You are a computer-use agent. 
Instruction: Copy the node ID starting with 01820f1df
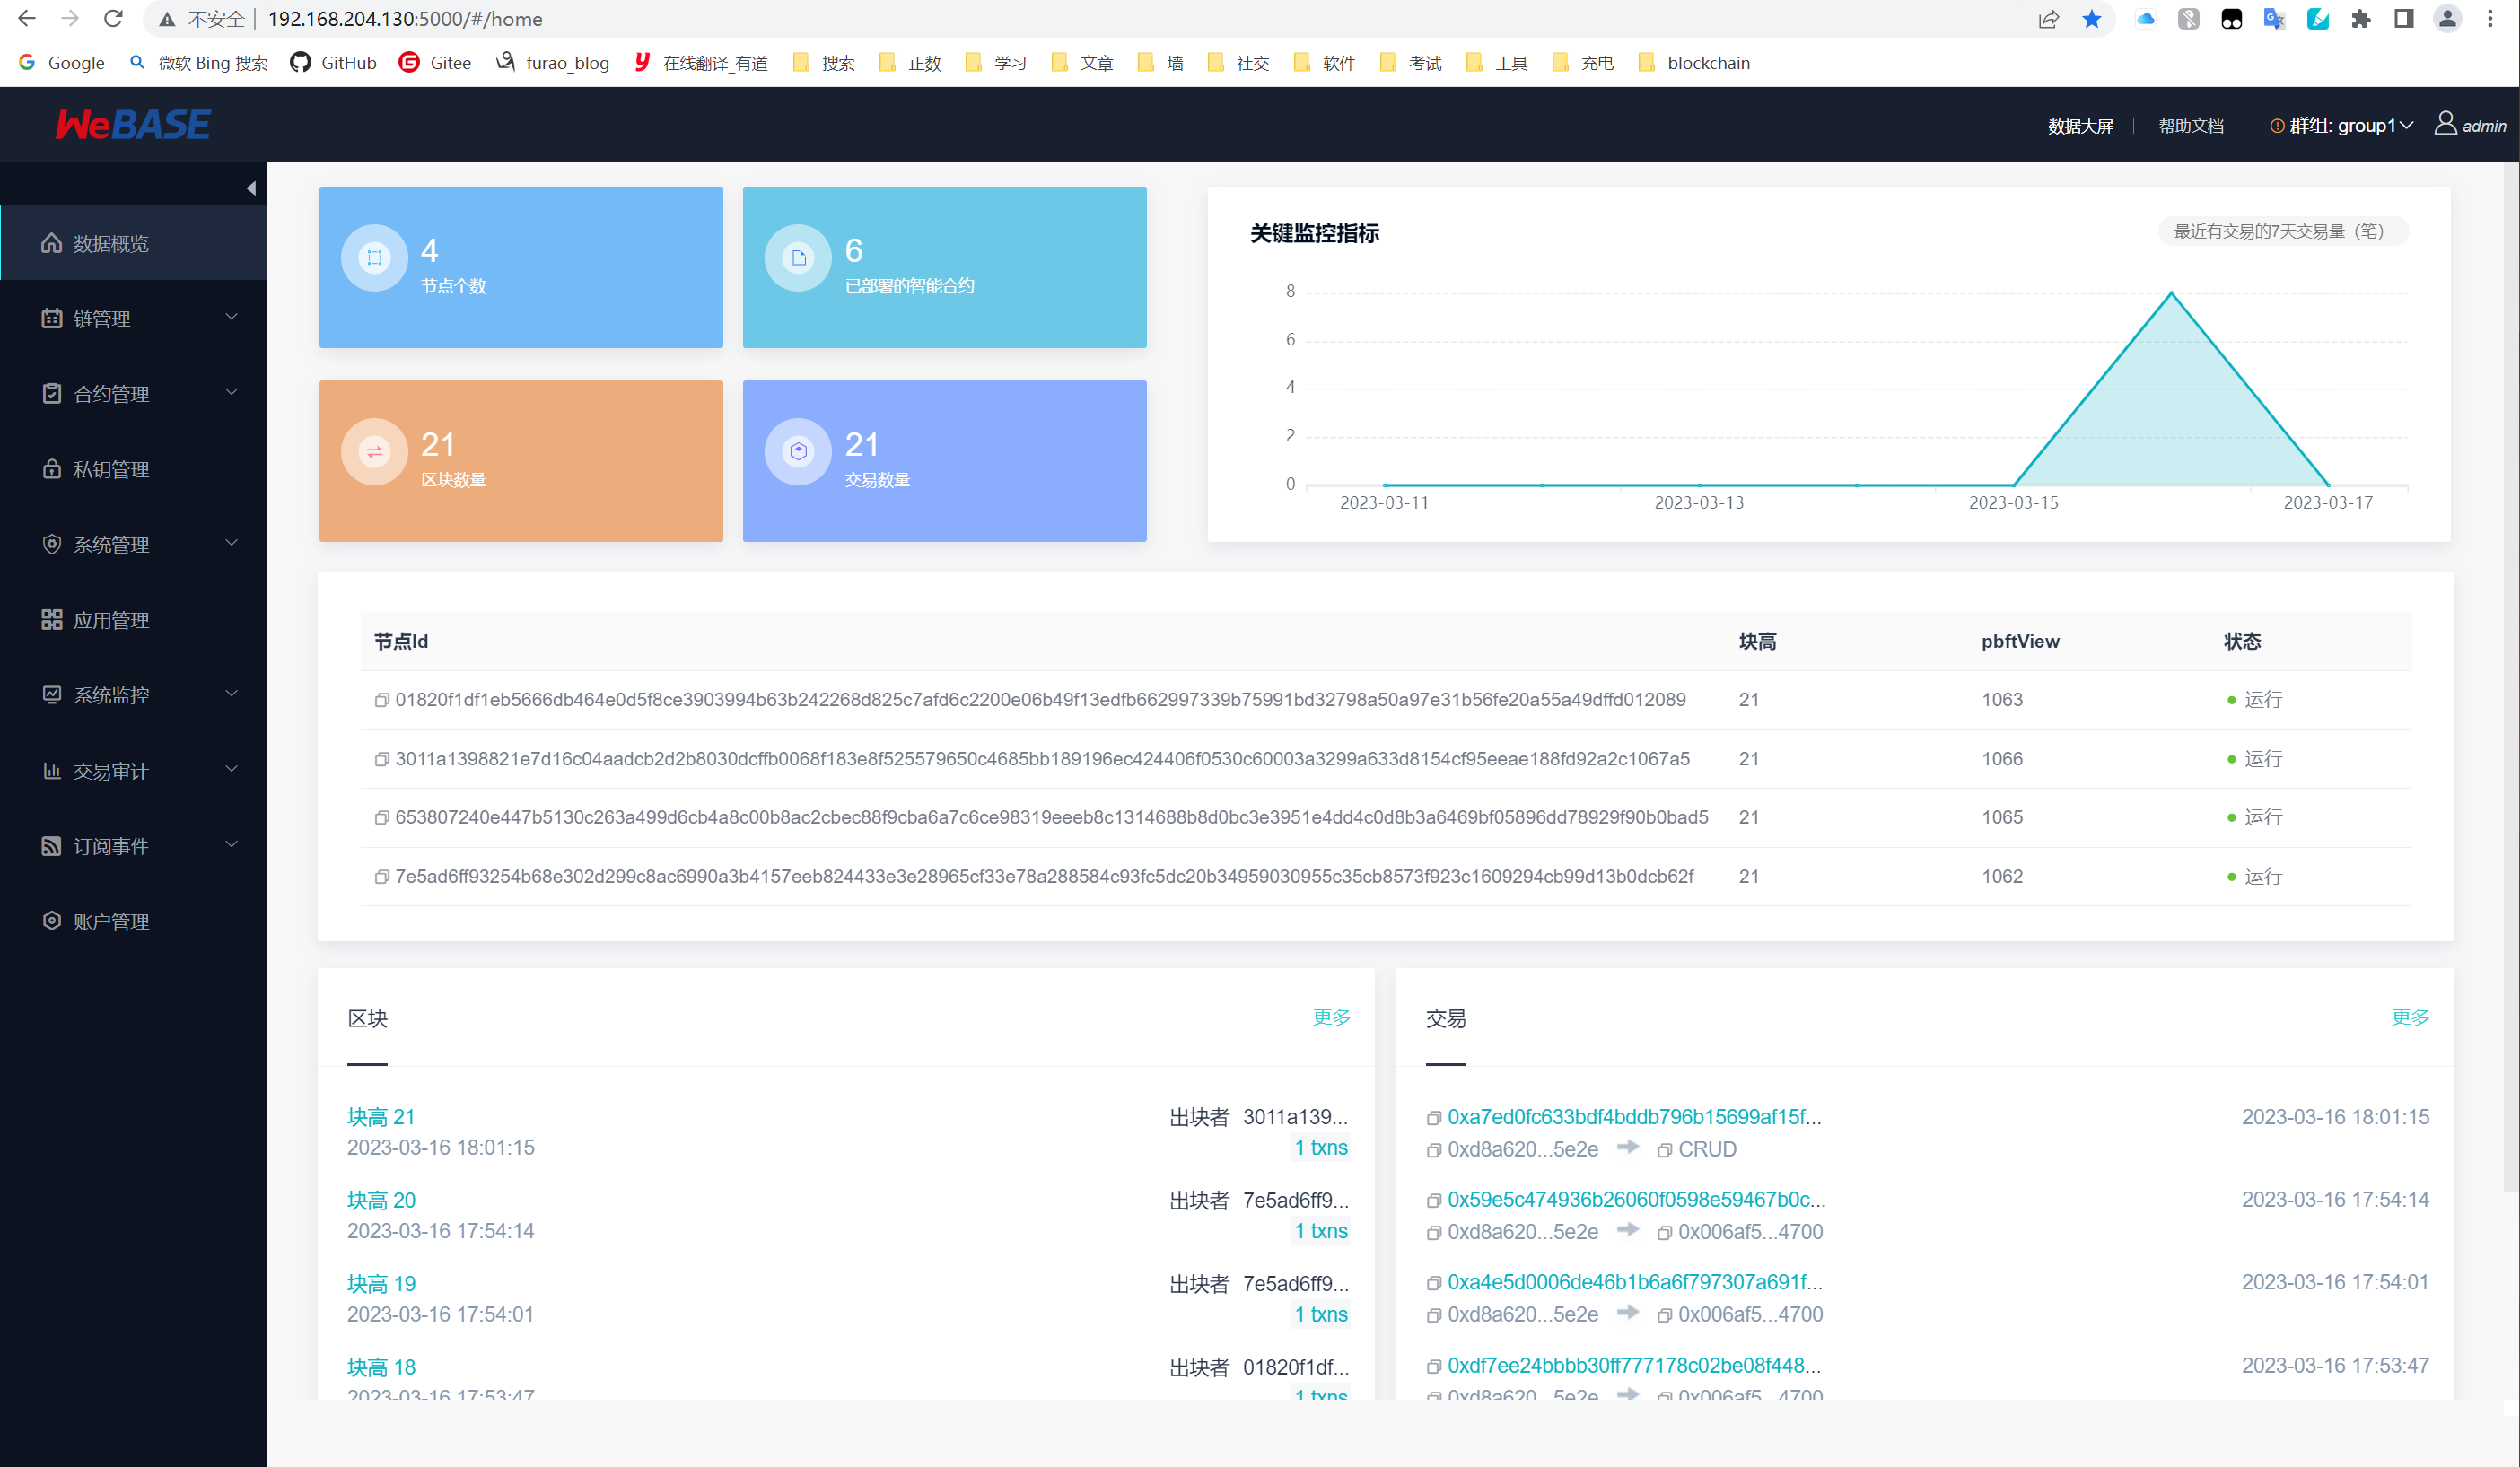(381, 700)
